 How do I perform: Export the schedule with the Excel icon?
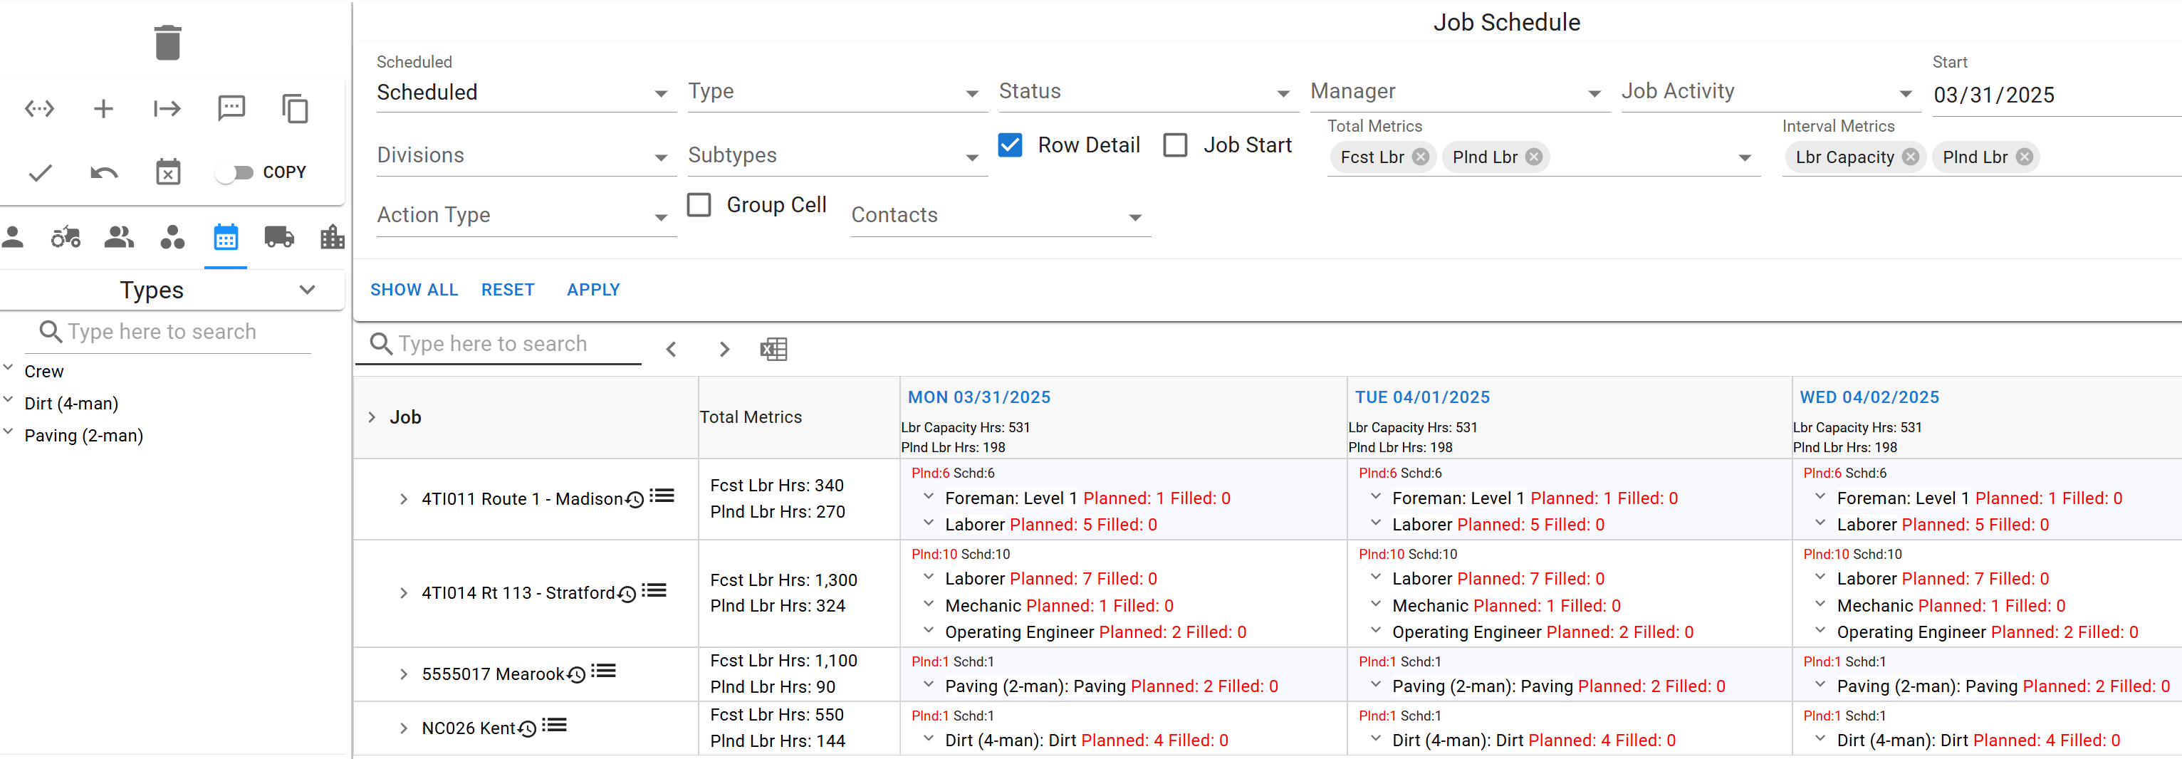[x=773, y=348]
